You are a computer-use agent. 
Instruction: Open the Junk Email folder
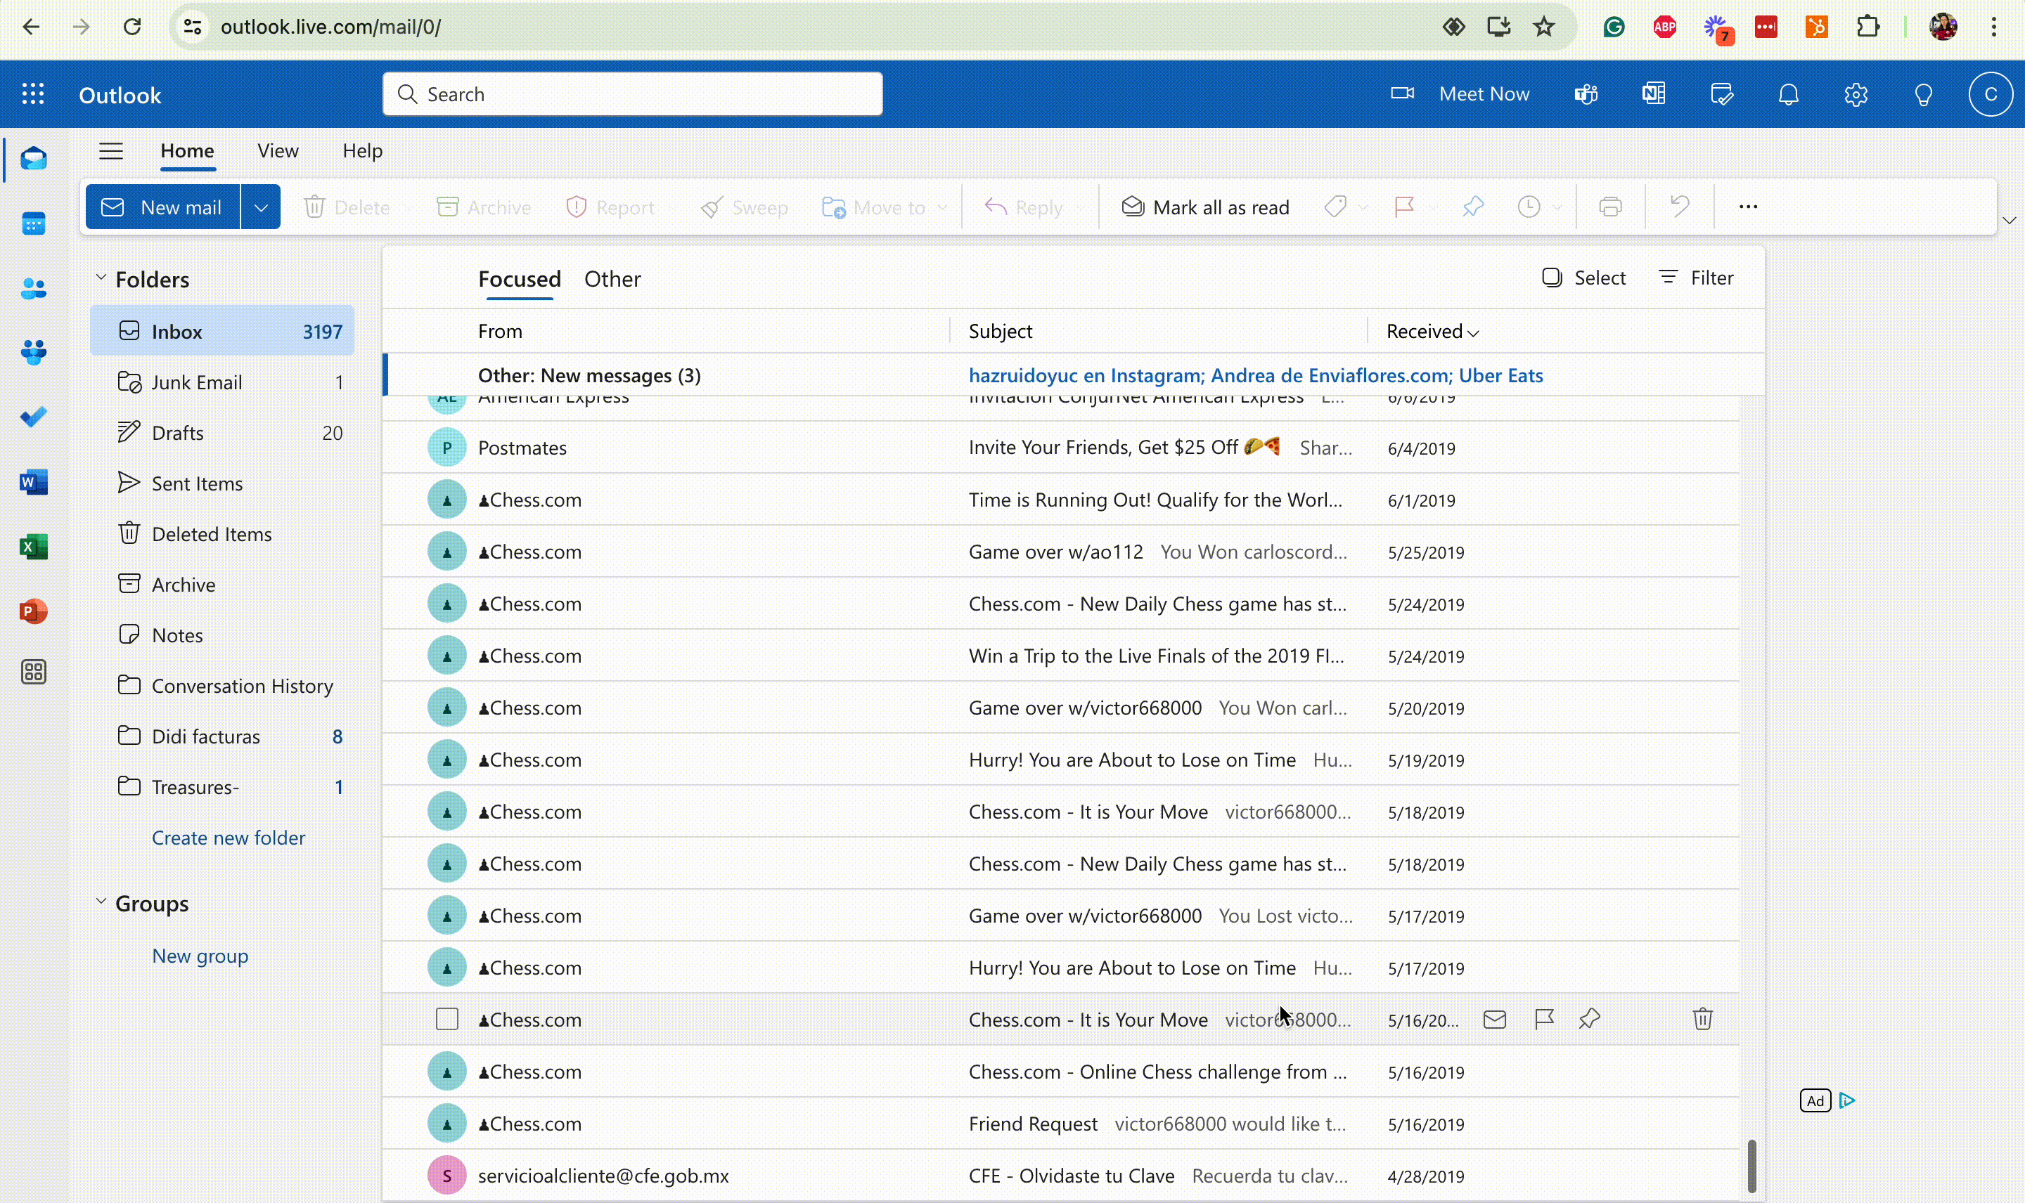click(222, 382)
